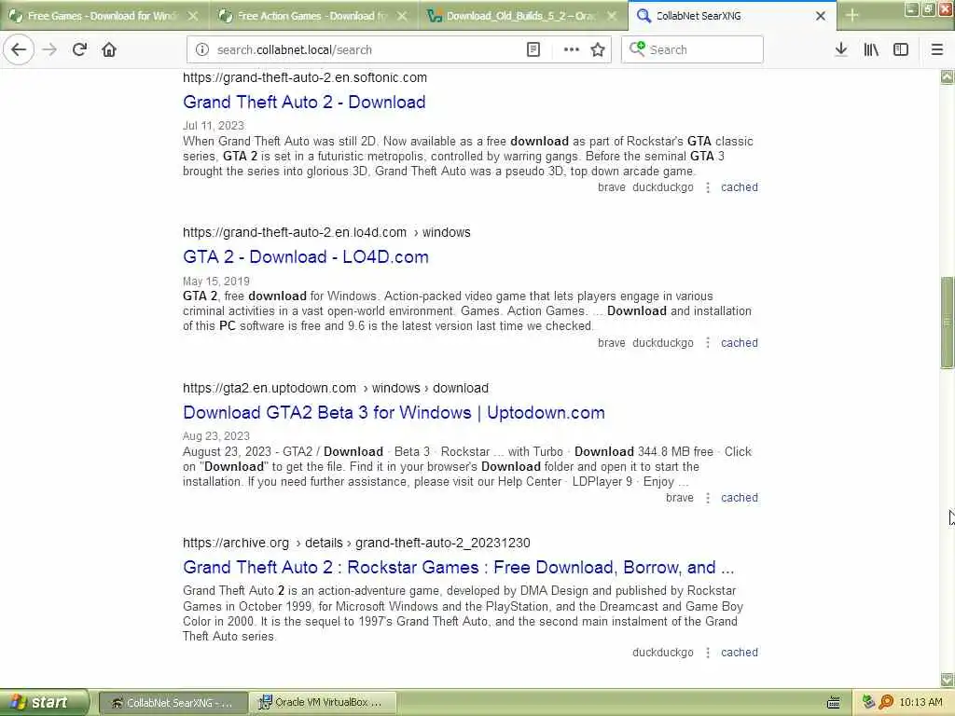Open options dots for archive.org result

tap(708, 653)
